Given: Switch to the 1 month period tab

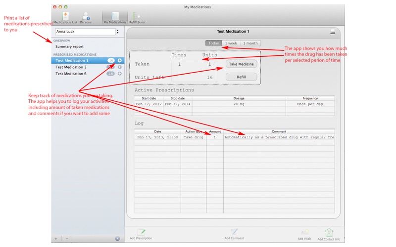Looking at the screenshot, I should (x=250, y=43).
